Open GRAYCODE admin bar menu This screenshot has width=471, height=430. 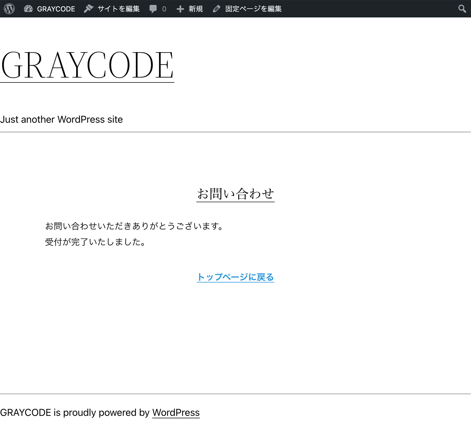point(56,9)
